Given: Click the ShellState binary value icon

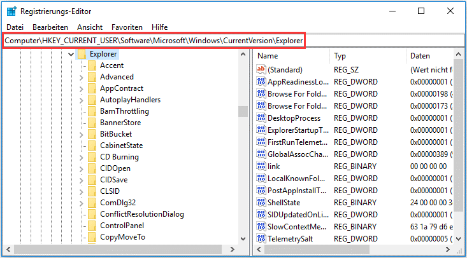Looking at the screenshot, I should (261, 202).
